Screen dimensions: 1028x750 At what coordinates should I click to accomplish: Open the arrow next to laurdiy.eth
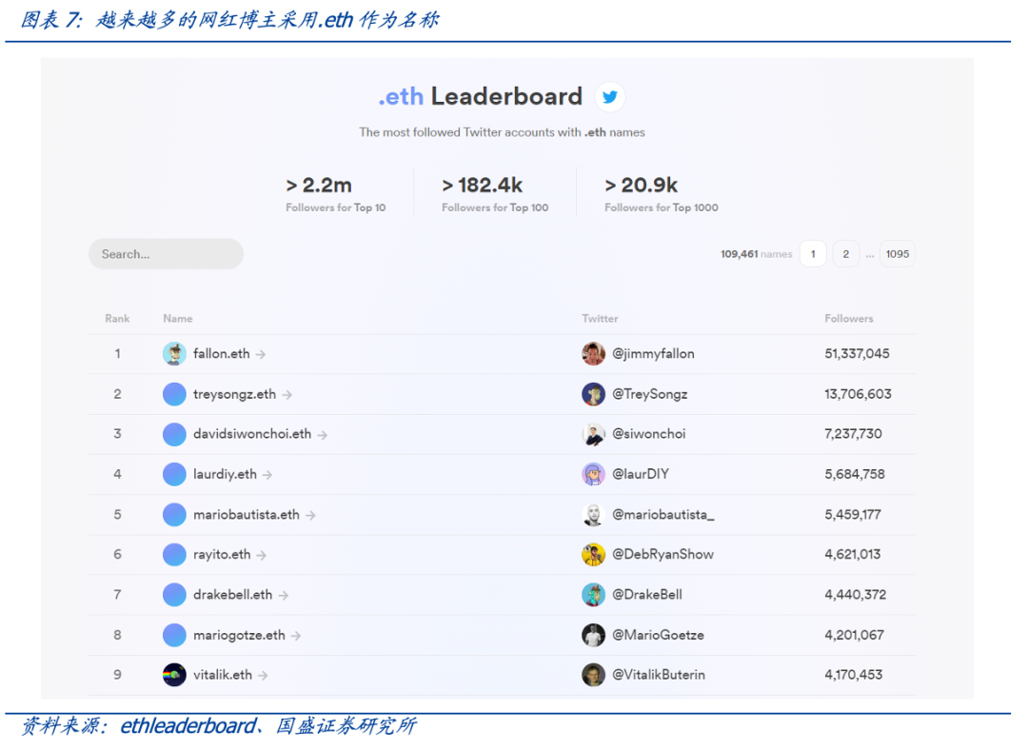(267, 475)
